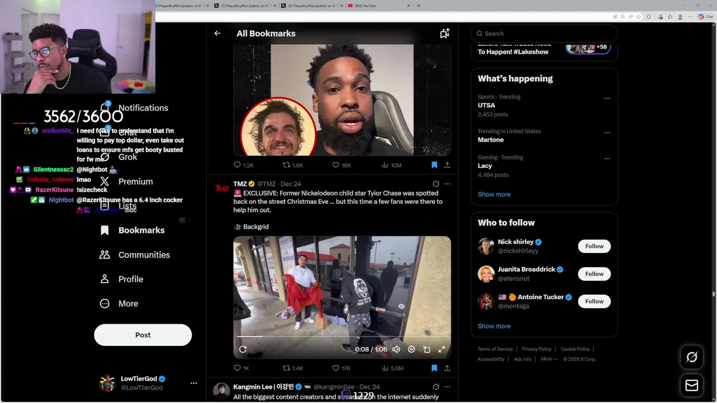Toggle picture-in-picture for the TMZ video
The height and width of the screenshot is (403, 717).
[426, 349]
